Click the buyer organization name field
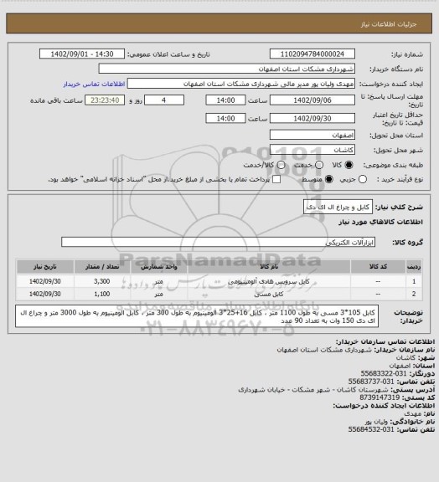Image resolution: width=439 pixels, height=482 pixels. (226, 69)
